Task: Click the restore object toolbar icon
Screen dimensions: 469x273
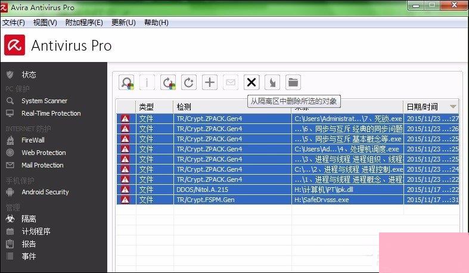Action: click(168, 82)
